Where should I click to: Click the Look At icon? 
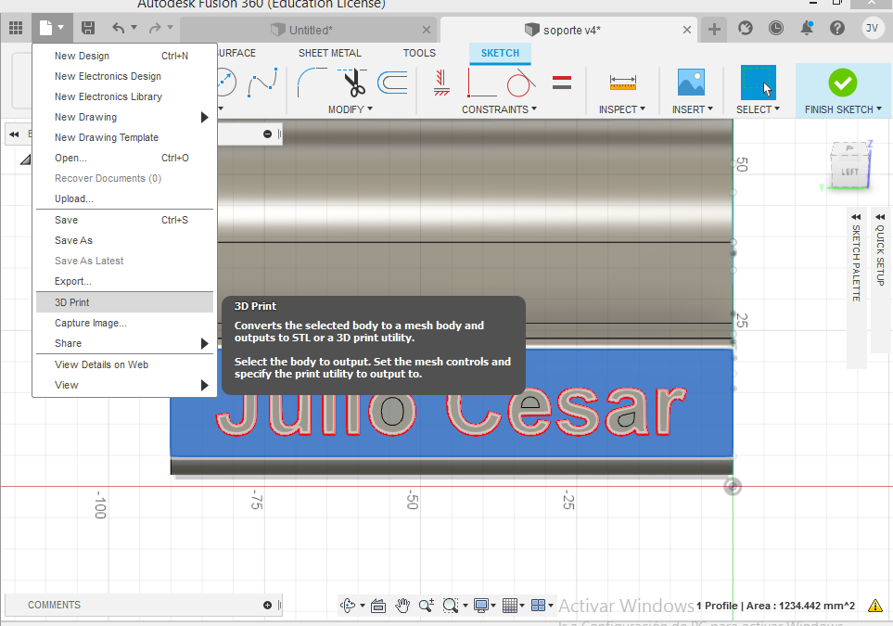coord(378,606)
